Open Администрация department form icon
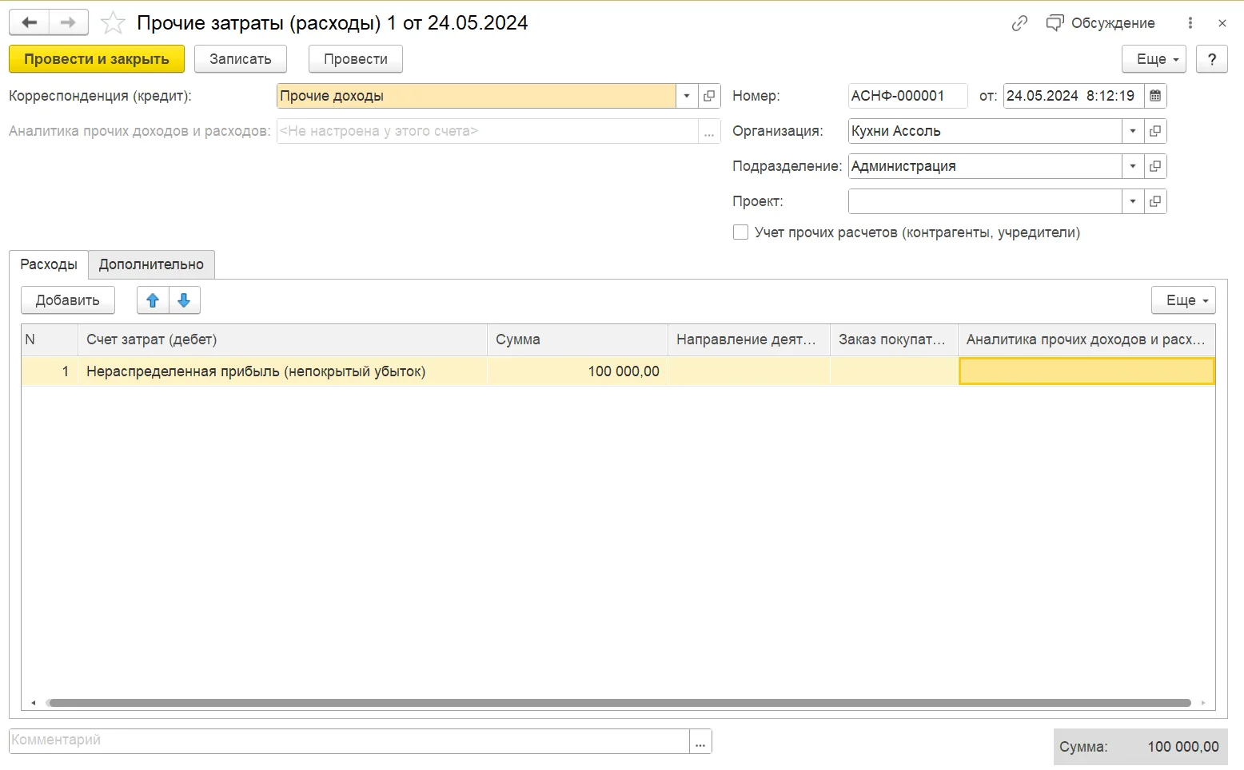The width and height of the screenshot is (1244, 770). click(x=1155, y=166)
